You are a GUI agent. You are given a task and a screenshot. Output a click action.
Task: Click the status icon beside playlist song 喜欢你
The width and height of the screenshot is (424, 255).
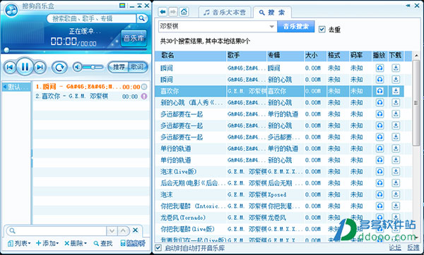pos(144,97)
